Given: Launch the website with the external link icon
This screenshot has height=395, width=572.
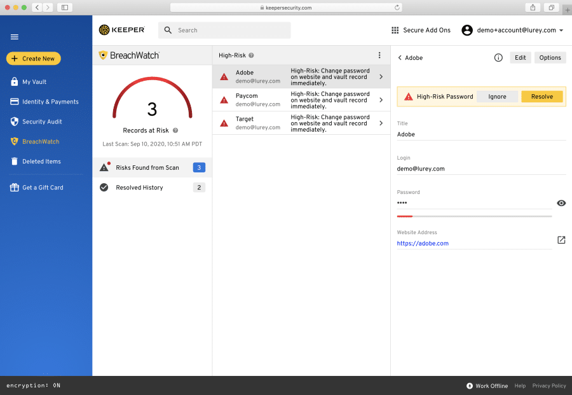Looking at the screenshot, I should point(561,240).
